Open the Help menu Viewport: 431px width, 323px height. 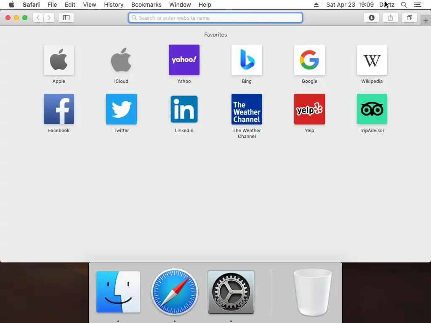point(205,5)
